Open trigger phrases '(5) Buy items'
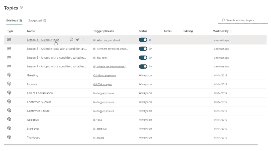 (100, 58)
